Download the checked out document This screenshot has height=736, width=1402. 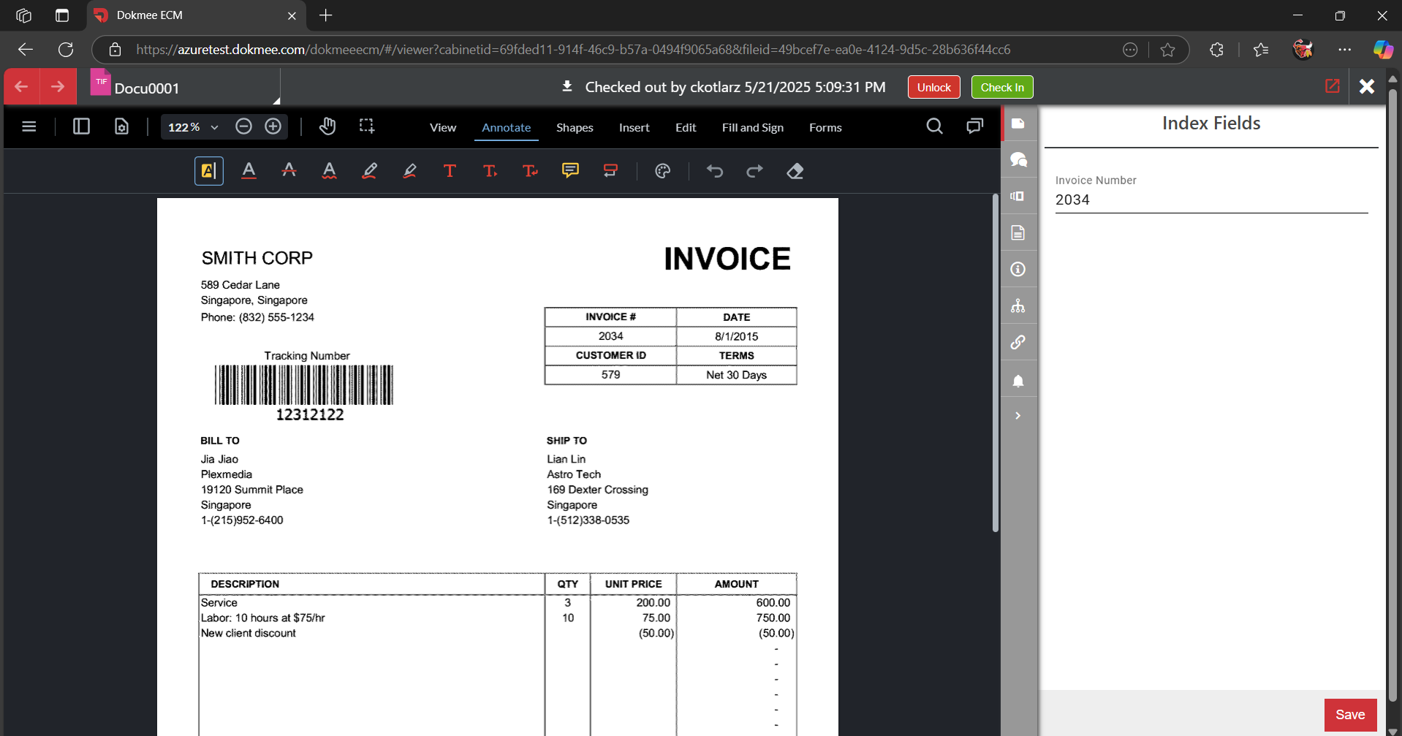click(567, 87)
